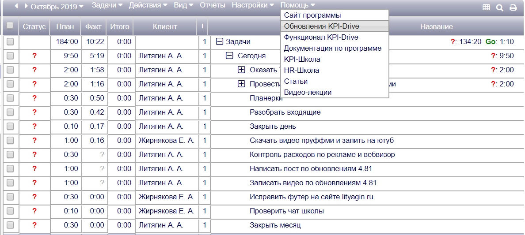This screenshot has width=525, height=235.
Task: Expand the Провести task node
Action: coord(241,84)
